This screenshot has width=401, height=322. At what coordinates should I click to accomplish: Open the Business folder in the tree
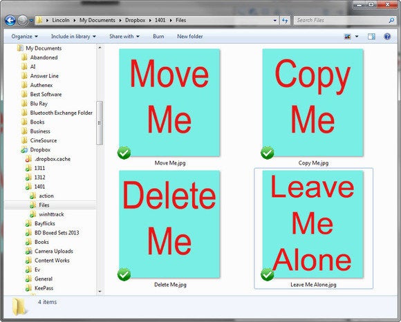click(x=40, y=131)
